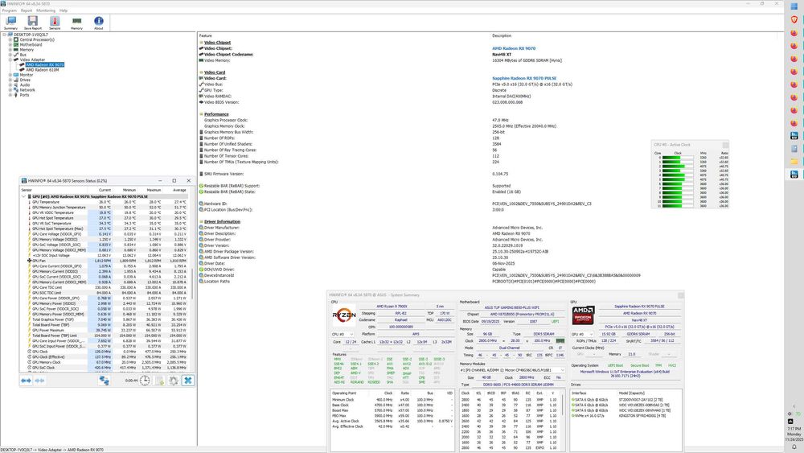Screen dimensions: 804x453
Task: Click the Save Report floppy icon
Action: point(33,23)
